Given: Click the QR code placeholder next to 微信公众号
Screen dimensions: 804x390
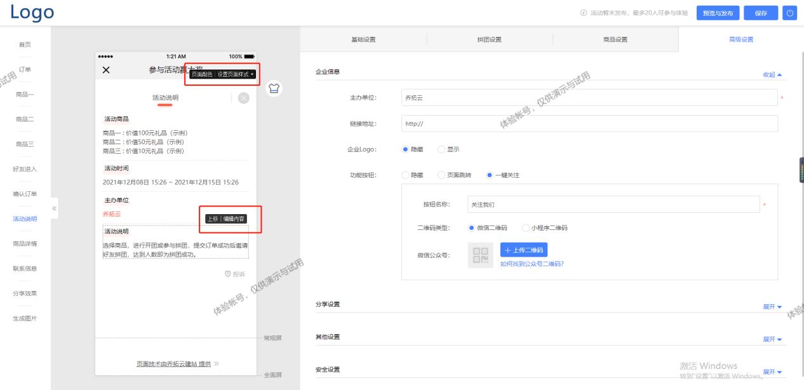Looking at the screenshot, I should coord(480,255).
